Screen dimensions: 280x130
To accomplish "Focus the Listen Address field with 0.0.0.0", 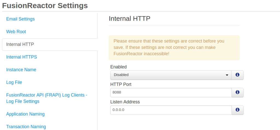I will pos(171,110).
